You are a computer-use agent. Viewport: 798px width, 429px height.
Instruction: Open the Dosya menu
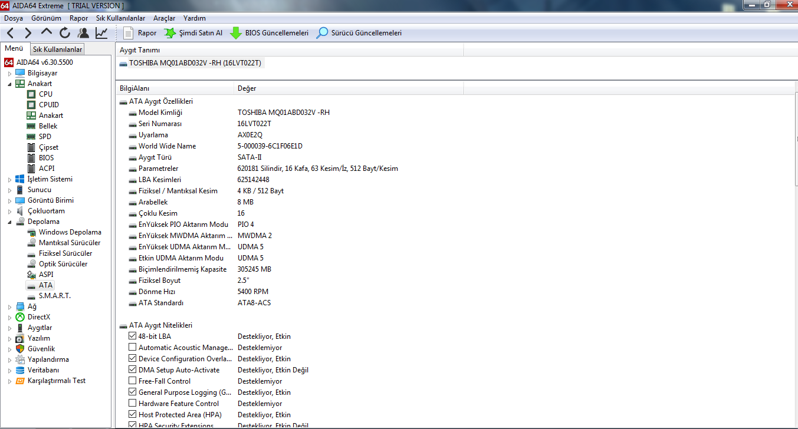(14, 18)
